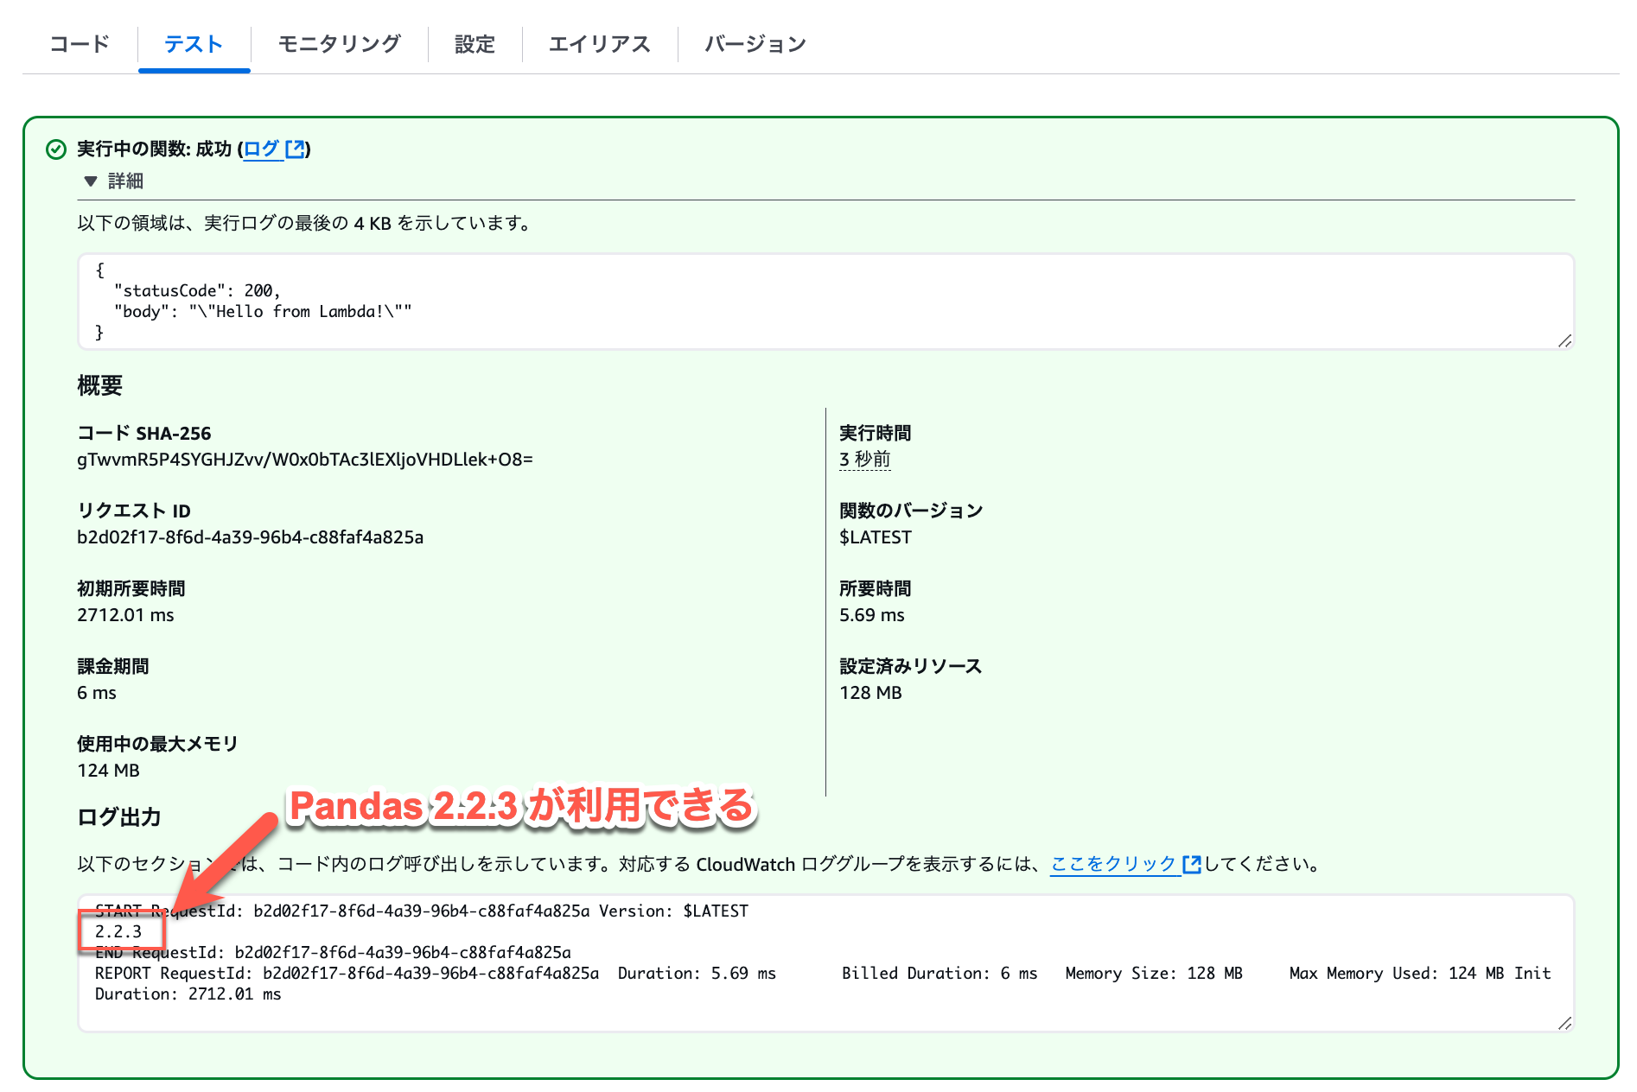Click the external link icon next to ログ
This screenshot has width=1637, height=1092.
pos(296,149)
